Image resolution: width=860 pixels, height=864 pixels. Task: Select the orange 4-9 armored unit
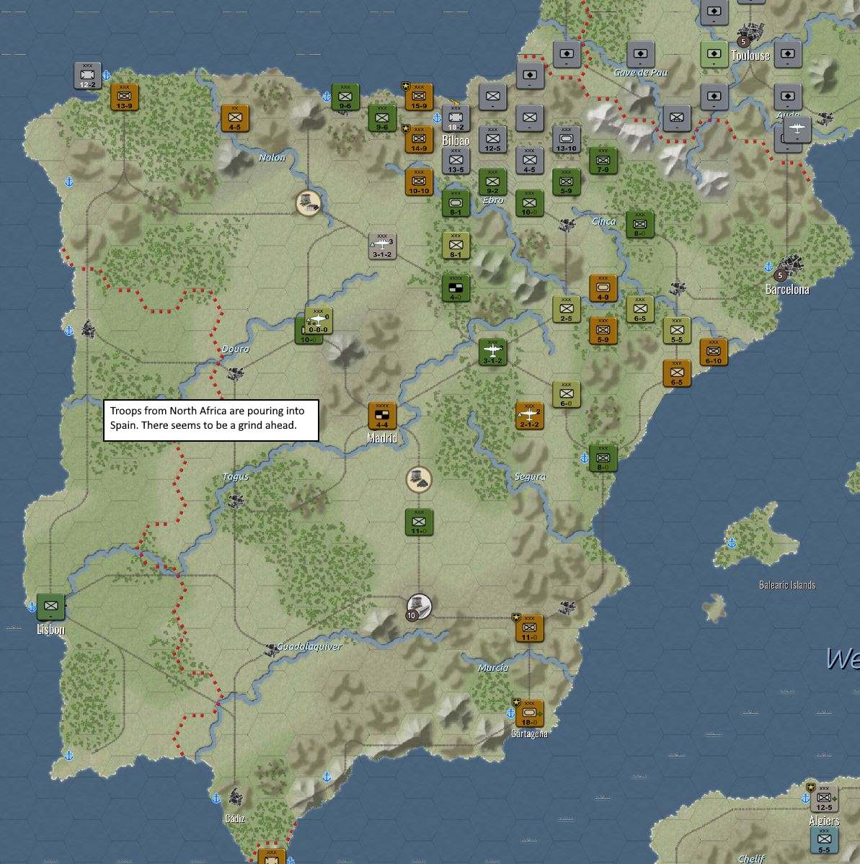click(603, 288)
